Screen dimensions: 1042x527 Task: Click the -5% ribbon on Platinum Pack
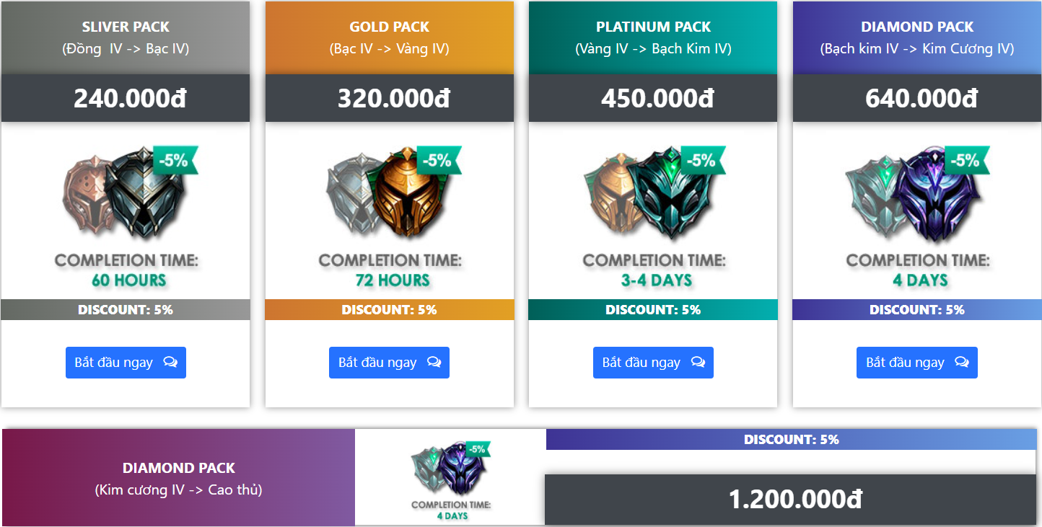701,160
